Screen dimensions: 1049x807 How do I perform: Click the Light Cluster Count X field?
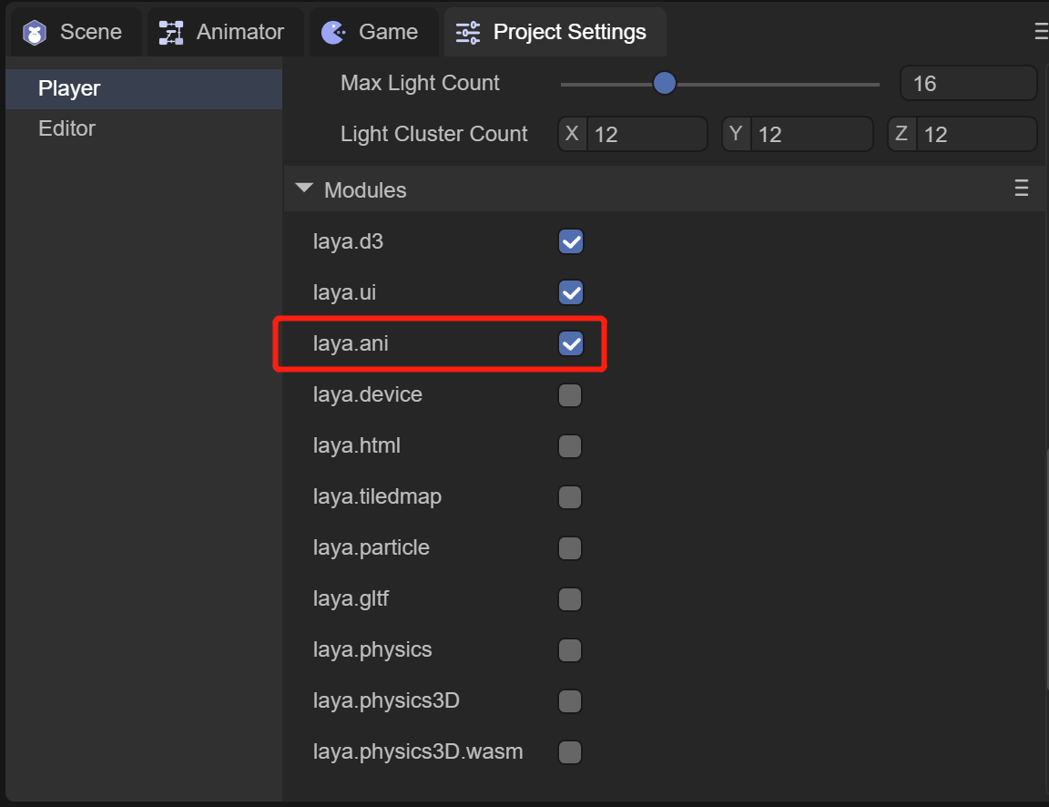tap(647, 135)
